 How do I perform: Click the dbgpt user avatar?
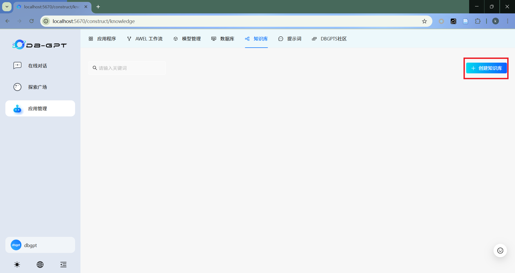16,245
